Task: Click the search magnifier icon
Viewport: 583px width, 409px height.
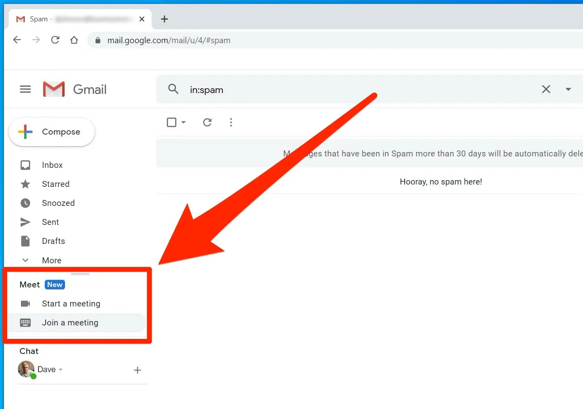Action: click(x=173, y=89)
